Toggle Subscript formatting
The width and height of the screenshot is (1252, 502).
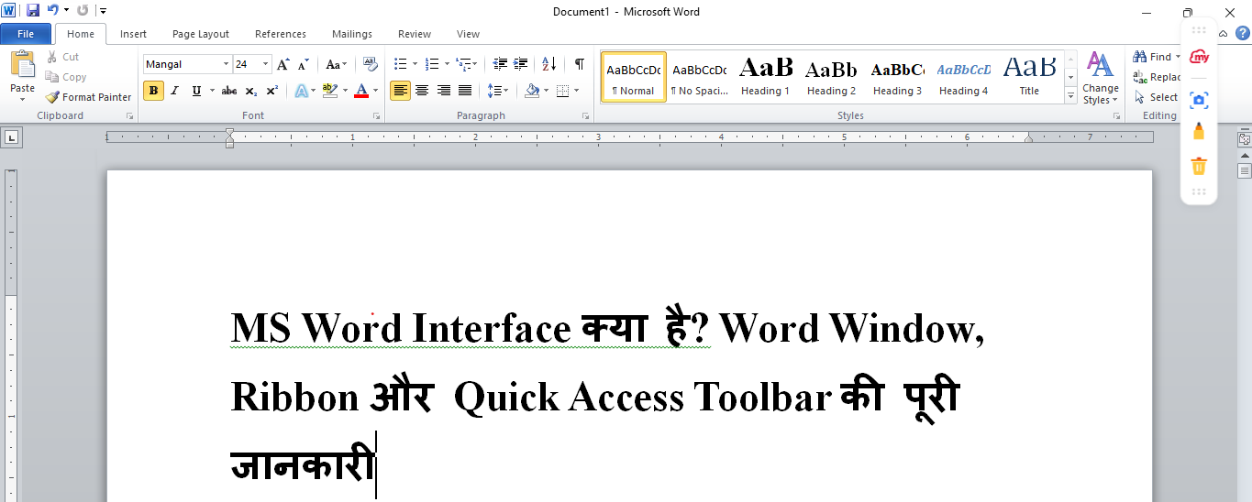point(251,91)
